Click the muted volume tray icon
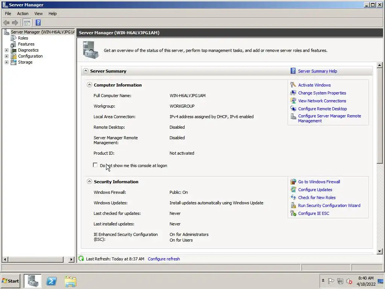Screen dimensions: 385x289 tap(349, 281)
